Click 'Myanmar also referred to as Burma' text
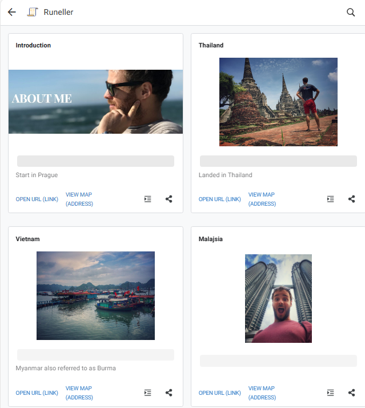This screenshot has height=408, width=365. pyautogui.click(x=66, y=368)
